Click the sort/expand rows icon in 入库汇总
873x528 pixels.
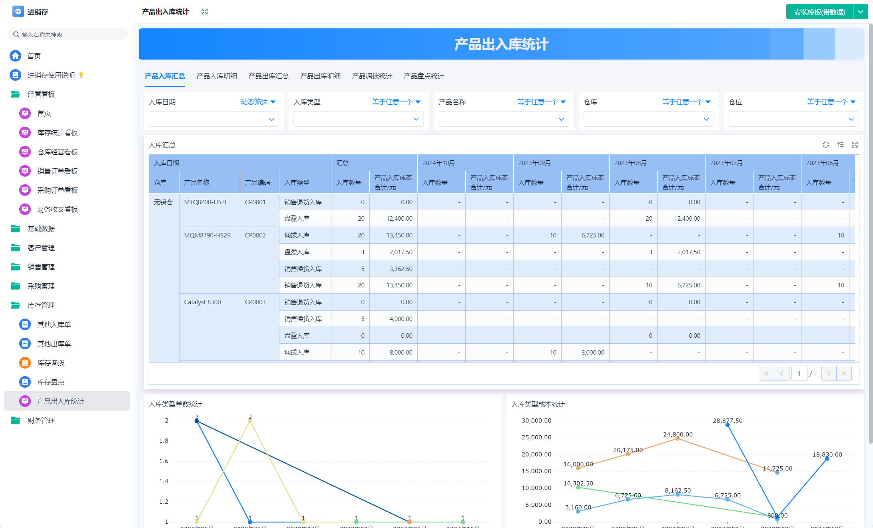point(841,145)
